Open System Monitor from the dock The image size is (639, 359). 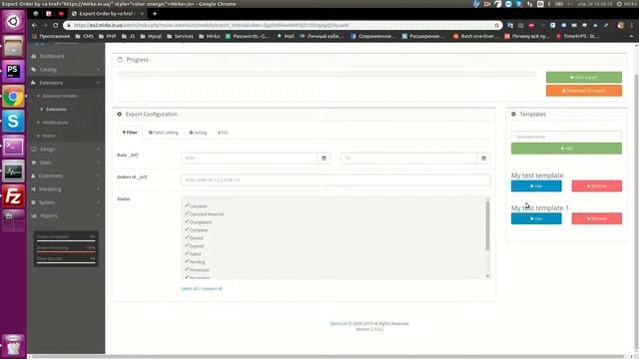coord(13,172)
